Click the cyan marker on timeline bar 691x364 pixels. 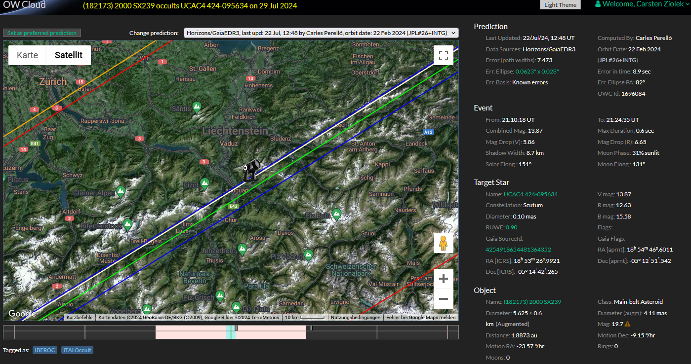point(231,332)
